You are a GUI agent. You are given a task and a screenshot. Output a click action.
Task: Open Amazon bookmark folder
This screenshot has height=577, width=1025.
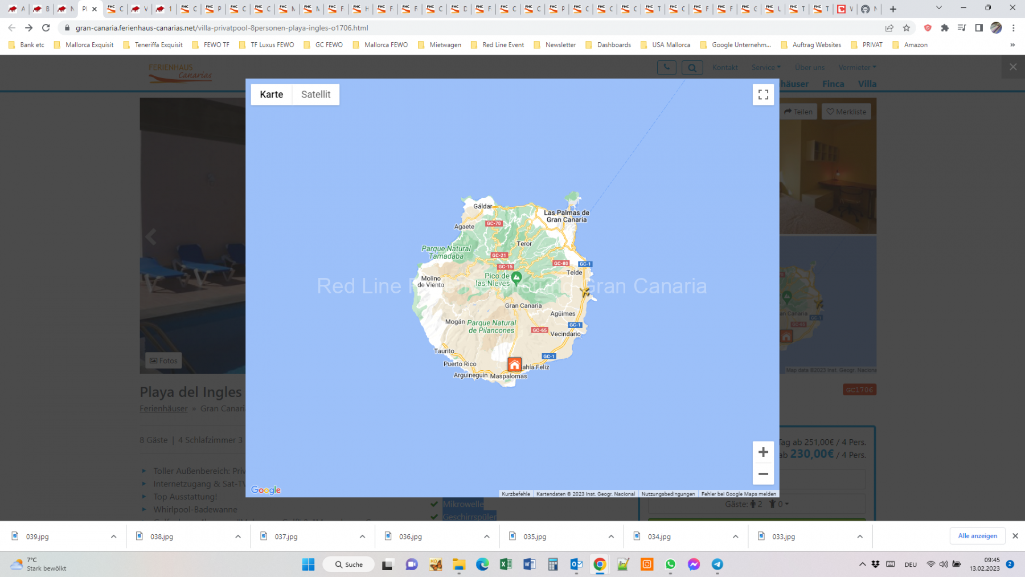coord(910,45)
